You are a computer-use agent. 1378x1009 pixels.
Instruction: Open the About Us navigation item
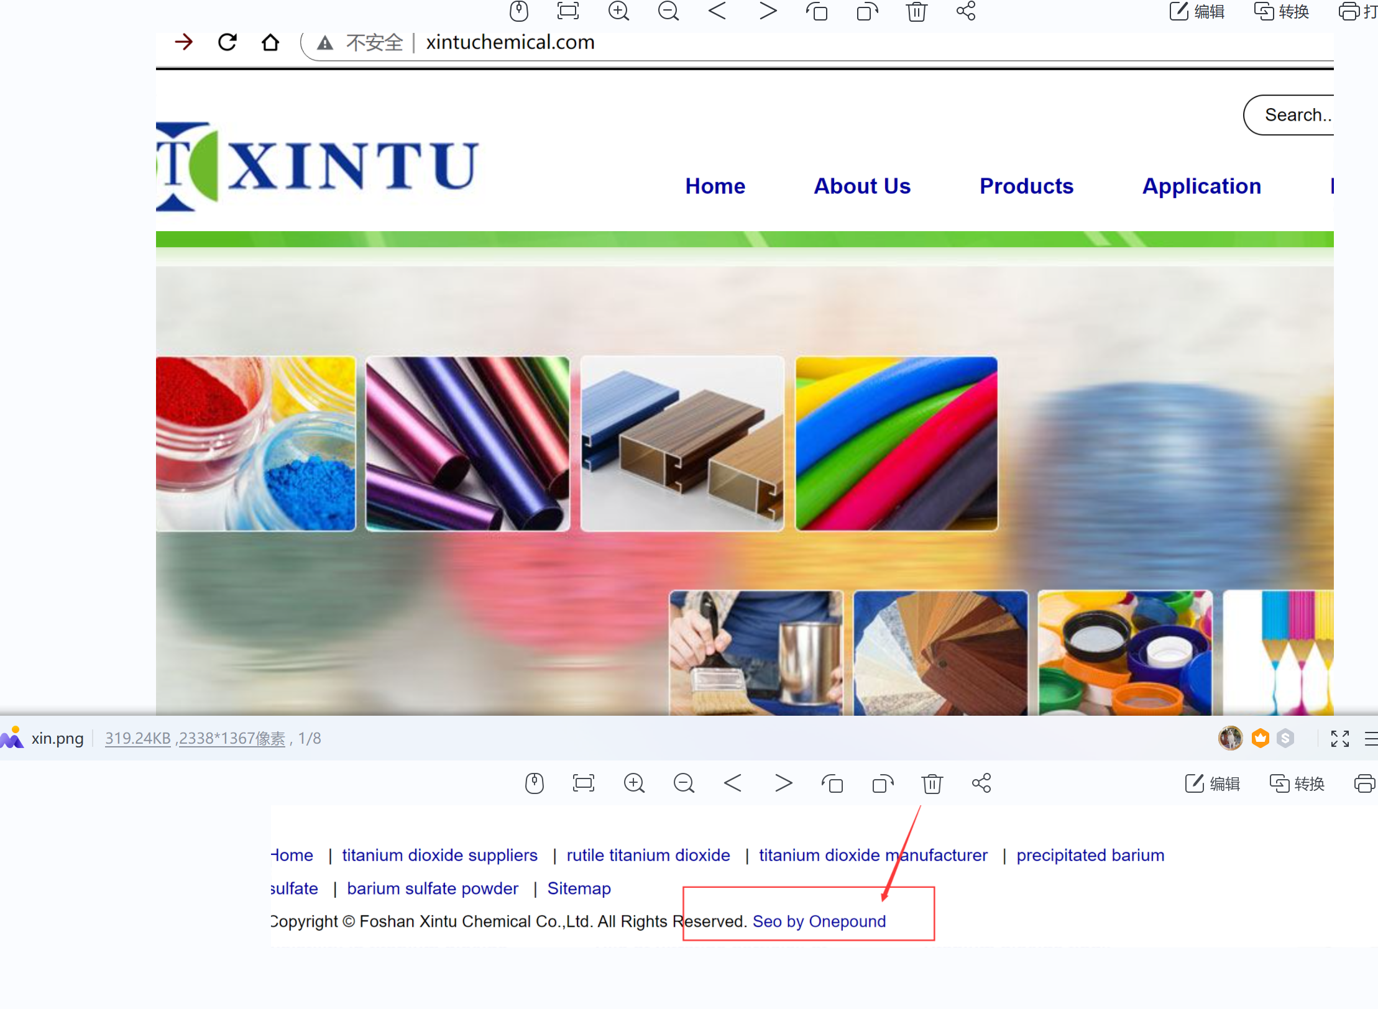coord(862,186)
